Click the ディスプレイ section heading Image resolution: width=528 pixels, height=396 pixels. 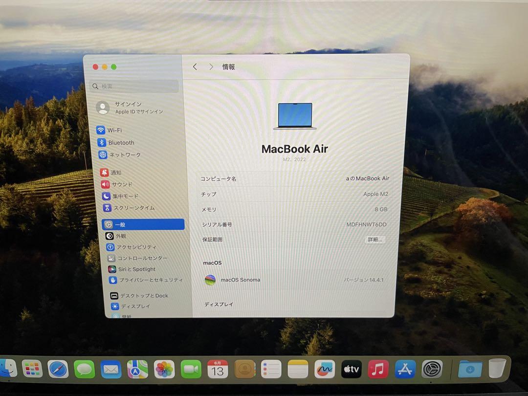click(x=219, y=304)
